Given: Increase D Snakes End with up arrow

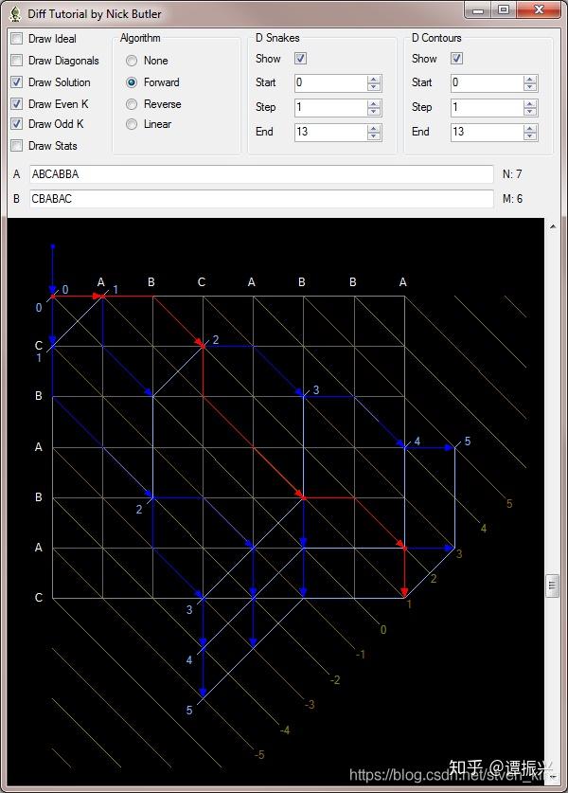Looking at the screenshot, I should pyautogui.click(x=374, y=129).
